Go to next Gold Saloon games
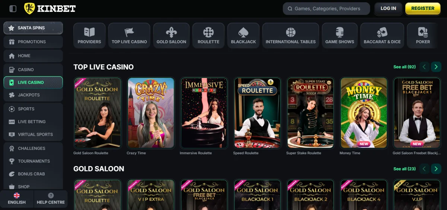 click(x=436, y=169)
